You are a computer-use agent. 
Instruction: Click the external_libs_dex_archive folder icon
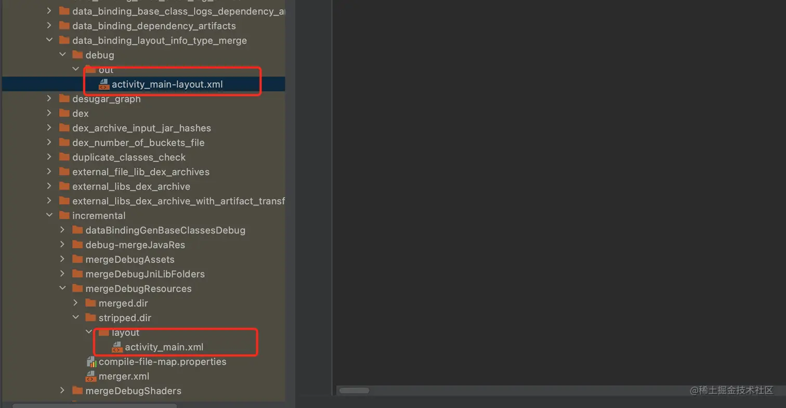(64, 186)
